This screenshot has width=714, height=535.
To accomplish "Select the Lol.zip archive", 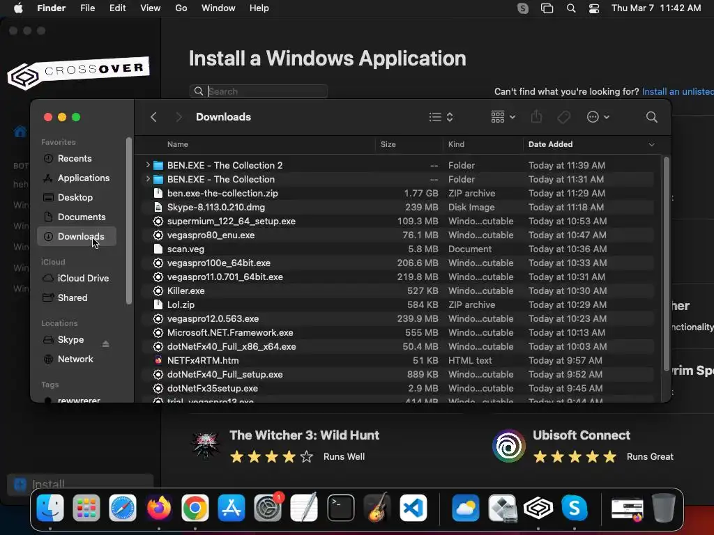I will point(398,305).
